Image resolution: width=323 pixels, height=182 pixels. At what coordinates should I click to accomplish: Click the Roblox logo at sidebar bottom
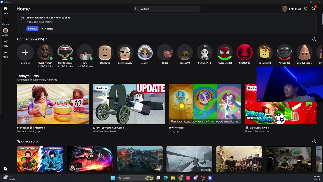tap(5, 169)
